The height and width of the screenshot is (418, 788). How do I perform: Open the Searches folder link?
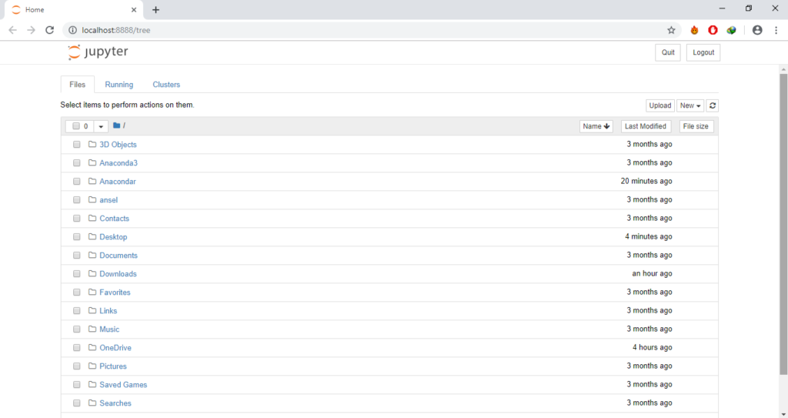pos(115,403)
